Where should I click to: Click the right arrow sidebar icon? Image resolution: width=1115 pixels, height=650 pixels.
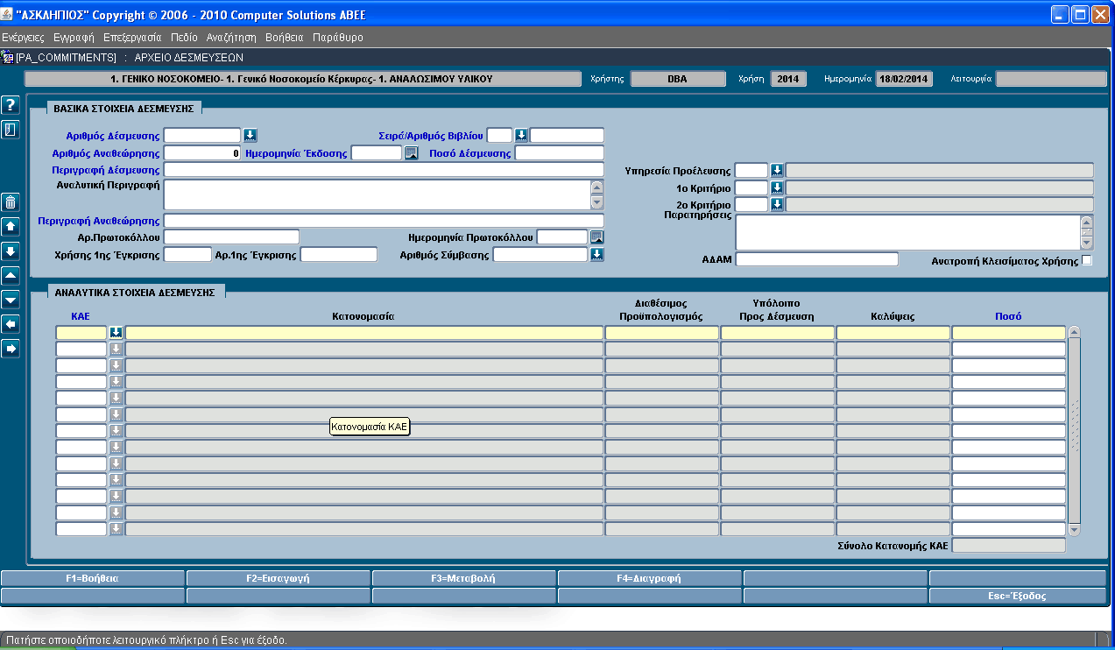coord(11,349)
